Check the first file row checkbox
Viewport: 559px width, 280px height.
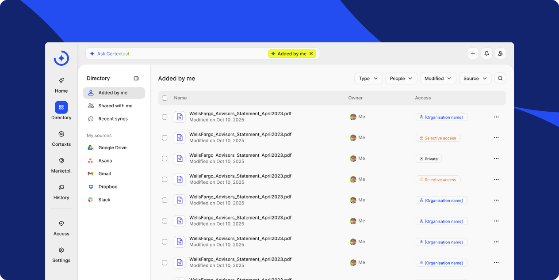point(165,117)
